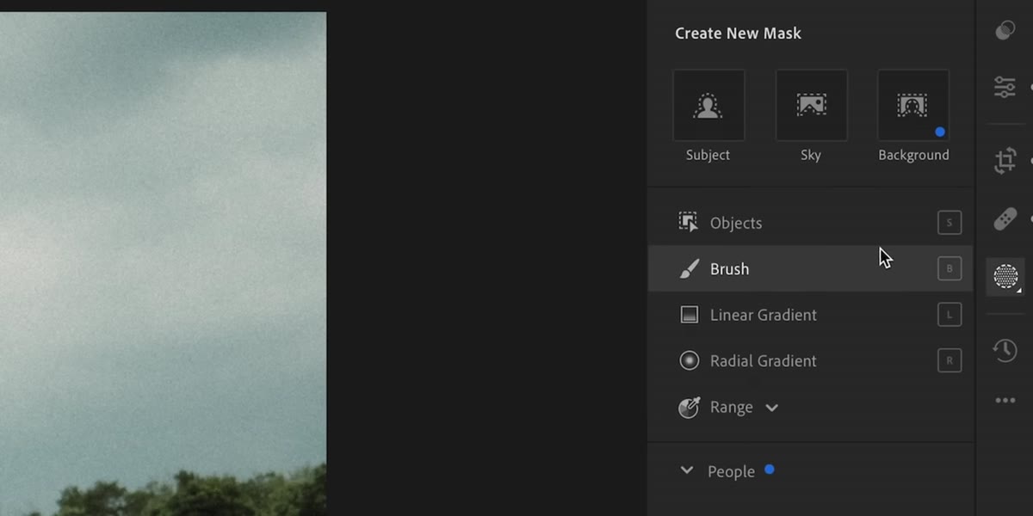Click the S shortcut key badge
The image size is (1033, 516).
tap(949, 223)
